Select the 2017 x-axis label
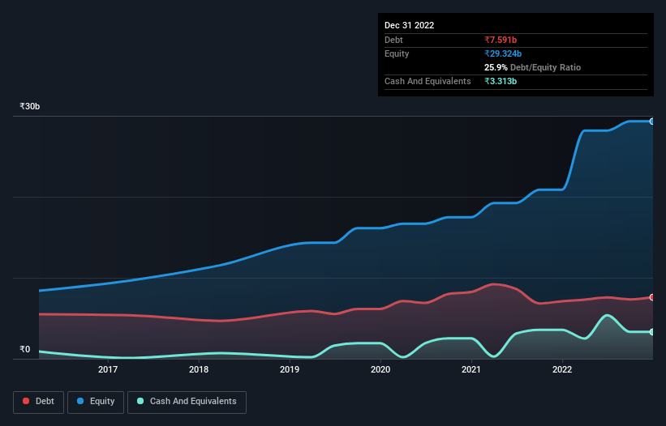Viewport: 666px width, 426px height. point(108,369)
